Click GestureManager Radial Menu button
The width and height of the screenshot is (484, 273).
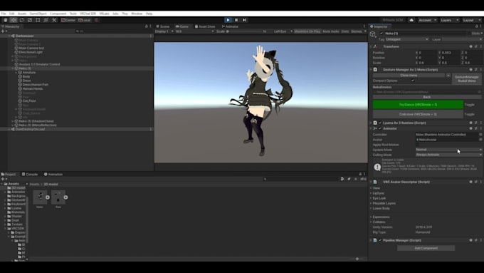(466, 79)
